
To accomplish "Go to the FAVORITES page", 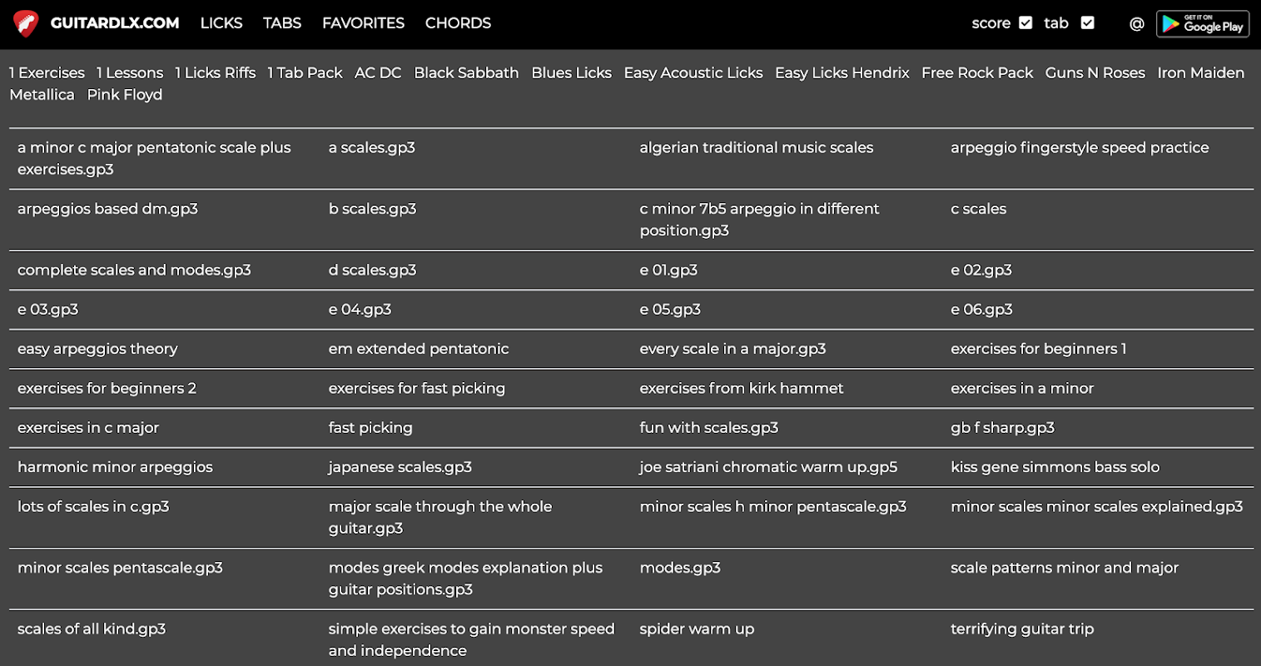I will pyautogui.click(x=363, y=23).
